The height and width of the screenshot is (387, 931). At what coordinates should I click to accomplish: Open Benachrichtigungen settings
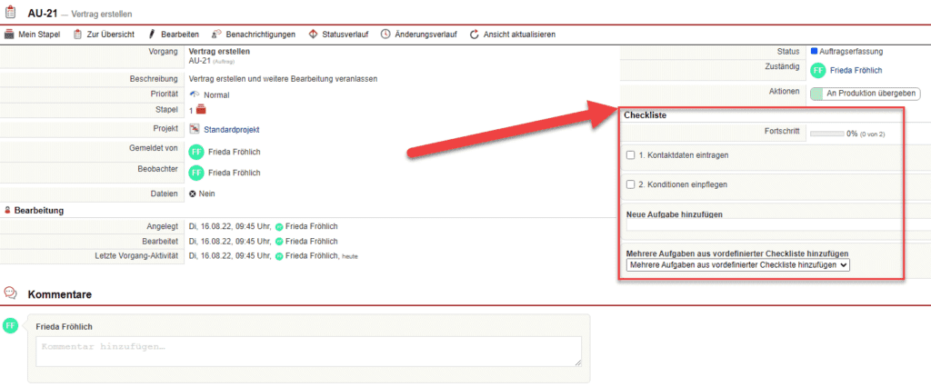(x=253, y=35)
